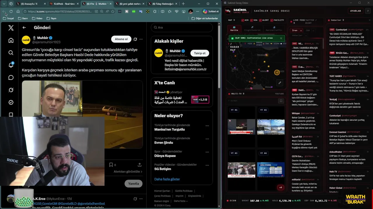
Task: Add page to favorites star icon
Action: click(x=113, y=11)
